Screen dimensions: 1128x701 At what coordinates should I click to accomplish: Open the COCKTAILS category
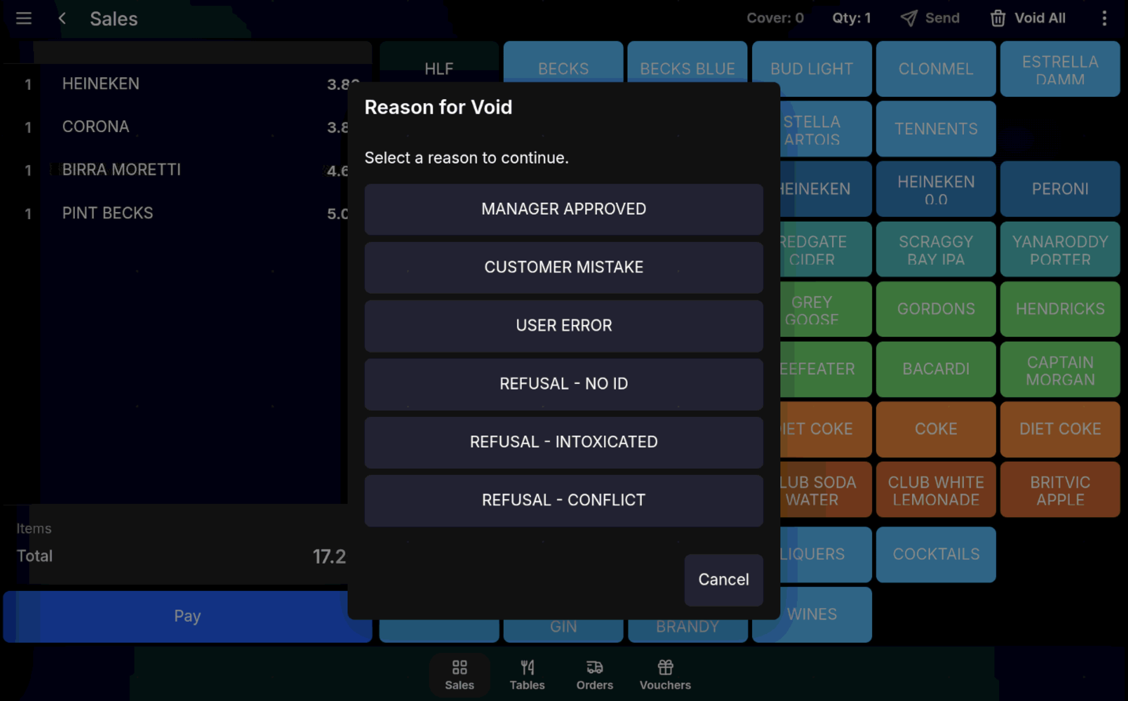pyautogui.click(x=936, y=554)
